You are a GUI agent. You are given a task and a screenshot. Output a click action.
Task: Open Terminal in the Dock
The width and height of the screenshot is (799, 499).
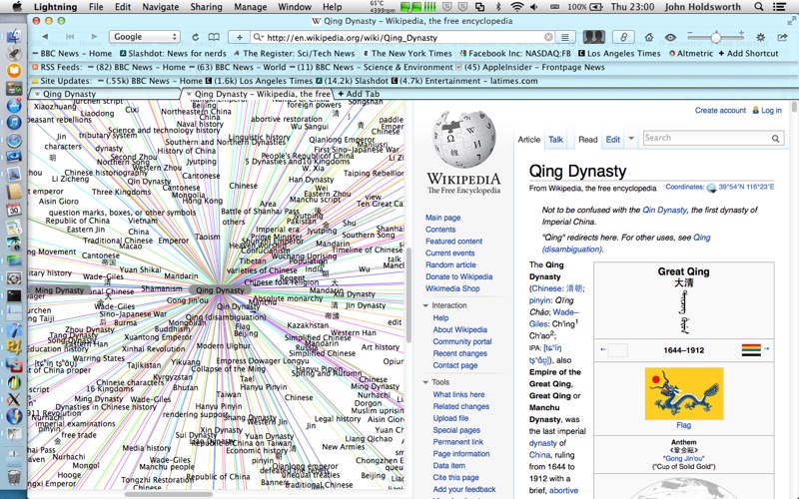point(14,295)
